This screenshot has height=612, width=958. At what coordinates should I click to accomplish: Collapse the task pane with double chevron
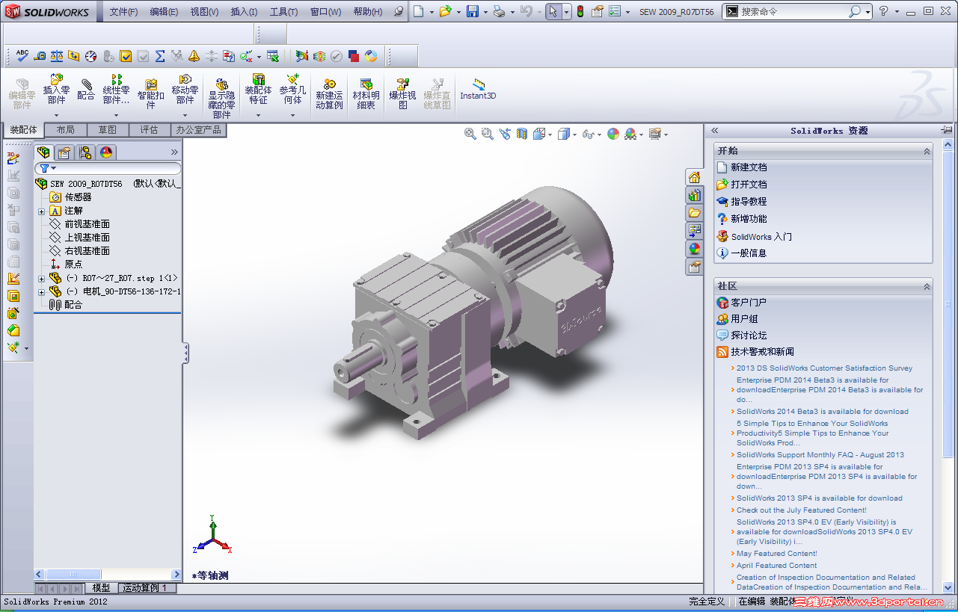tap(715, 130)
